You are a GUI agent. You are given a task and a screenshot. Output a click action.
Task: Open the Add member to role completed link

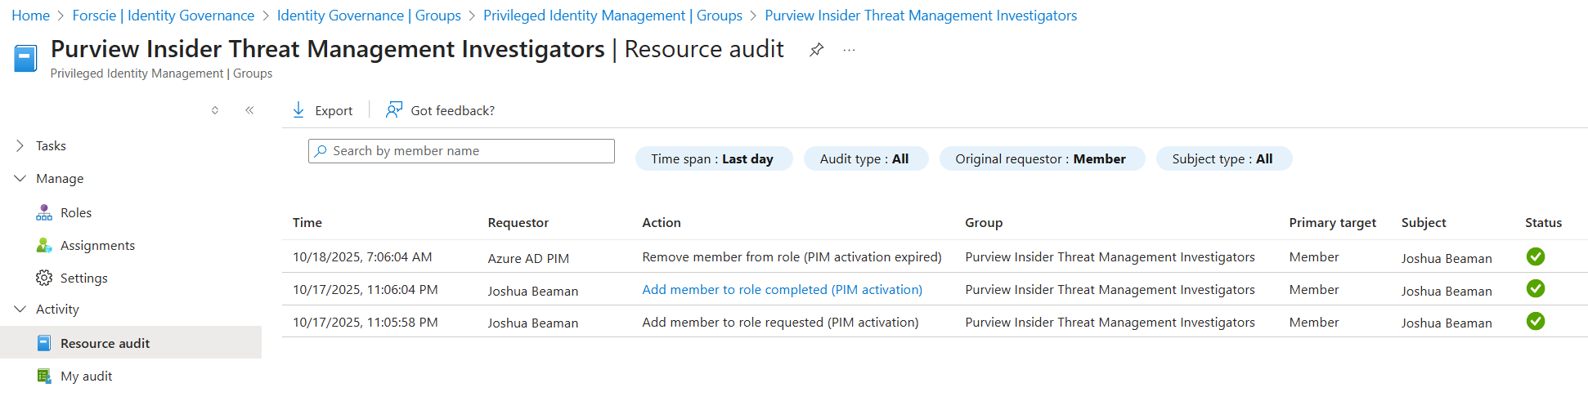[782, 290]
